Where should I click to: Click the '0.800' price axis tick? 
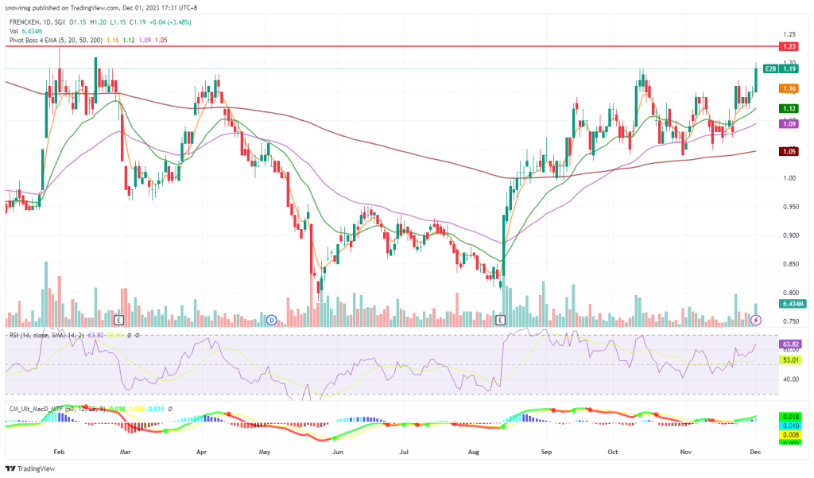[791, 293]
